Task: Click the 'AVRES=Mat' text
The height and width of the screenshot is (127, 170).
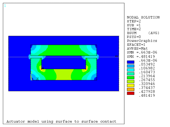Action: coord(137,49)
